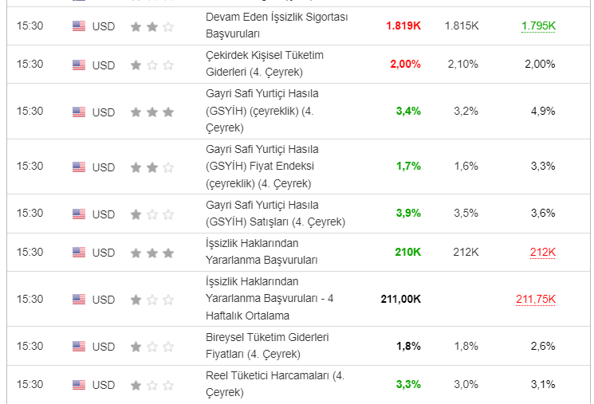Click US flag in Reel Tüketici Harcamaları row
Viewport: 594px width, 404px height.
[x=79, y=385]
